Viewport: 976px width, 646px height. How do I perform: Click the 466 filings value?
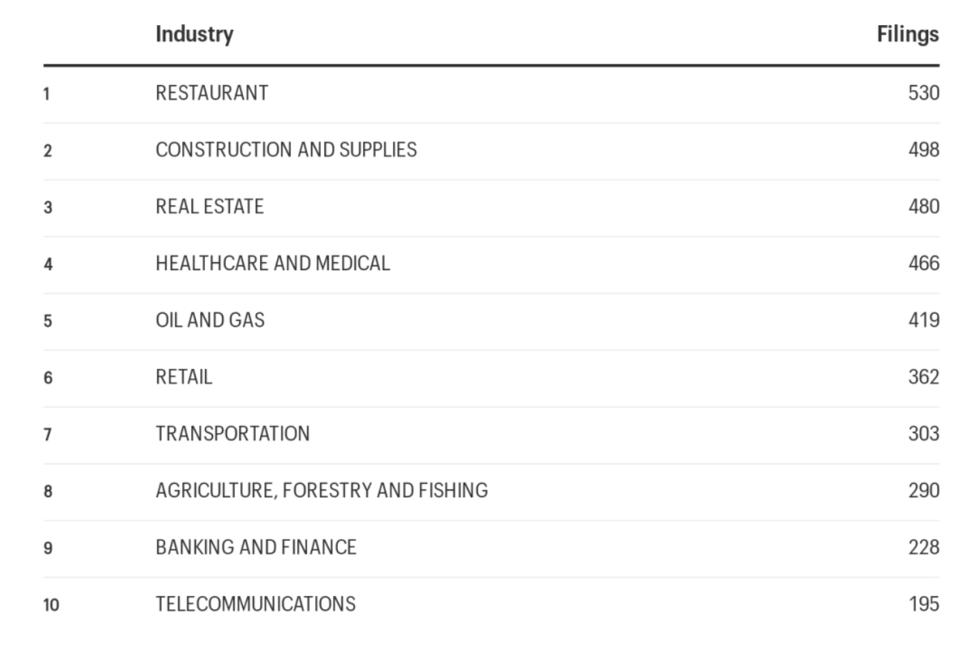coord(924,263)
